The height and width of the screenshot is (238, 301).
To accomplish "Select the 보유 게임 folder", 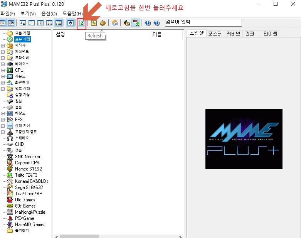I will coord(22,39).
